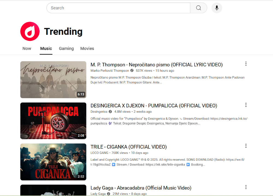273x196 pixels.
Task: Open DESINGERICA X DJEXON PUMPALICCA title link
Action: tap(154, 106)
